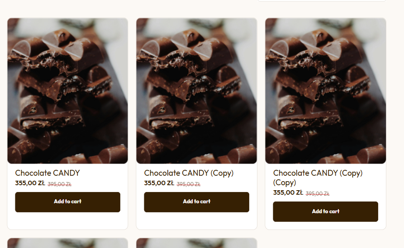Open the Chocolate CANDY (Copy) (Copy) title
This screenshot has width=404, height=248.
point(318,178)
